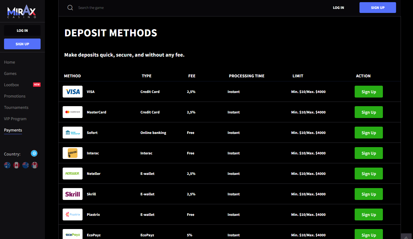
Task: Click LOG IN in the top bar
Action: 338,8
